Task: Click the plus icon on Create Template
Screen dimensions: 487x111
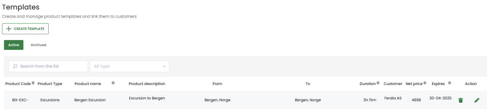Action: [x=9, y=29]
